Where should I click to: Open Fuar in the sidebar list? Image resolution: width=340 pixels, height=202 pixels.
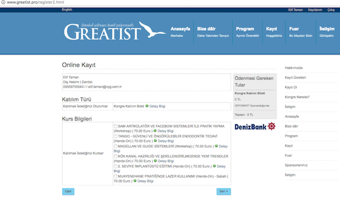(288, 156)
